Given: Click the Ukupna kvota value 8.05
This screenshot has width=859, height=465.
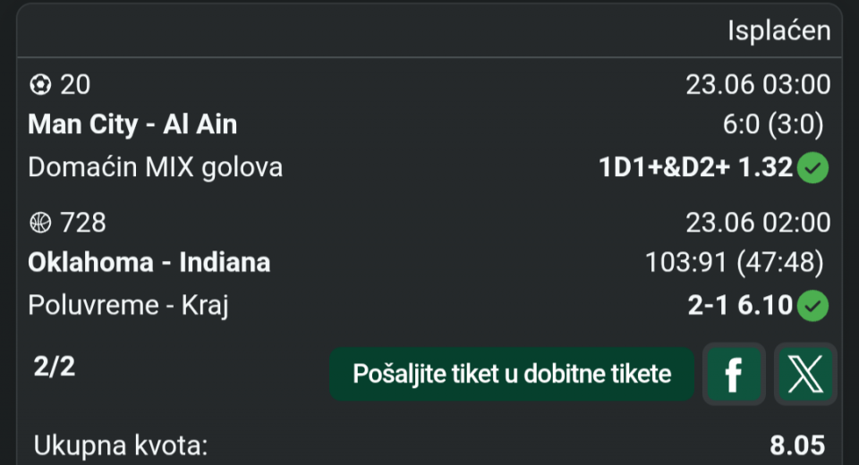Looking at the screenshot, I should (x=797, y=445).
